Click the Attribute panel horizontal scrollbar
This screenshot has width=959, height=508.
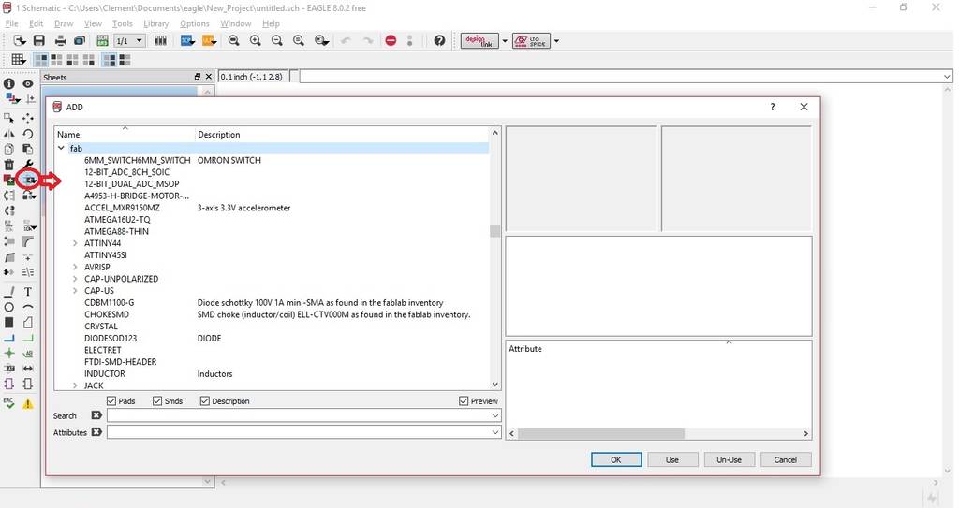point(600,433)
